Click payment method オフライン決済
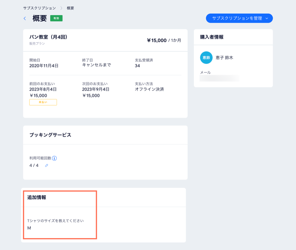The height and width of the screenshot is (250, 296). click(149, 89)
